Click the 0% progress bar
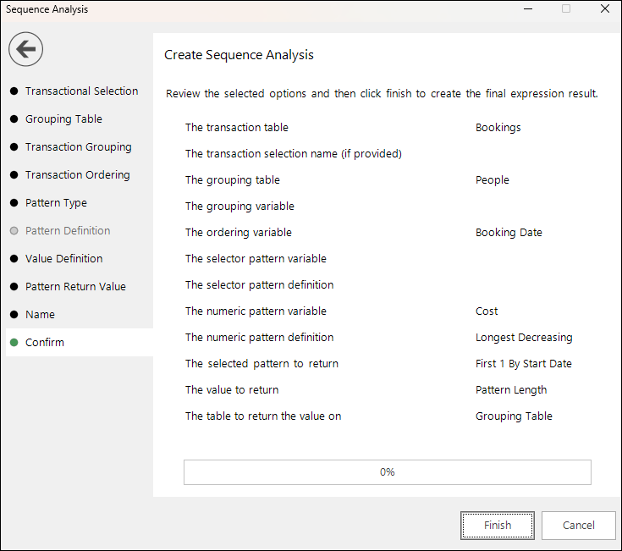The width and height of the screenshot is (622, 551). click(x=388, y=472)
